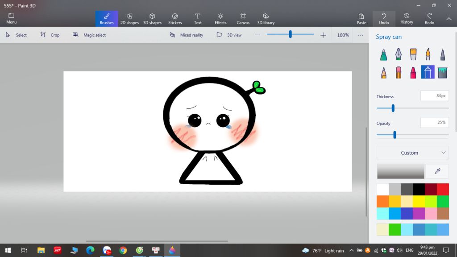Click the current color preview box
Screen dimensions: 457x257
(400, 171)
